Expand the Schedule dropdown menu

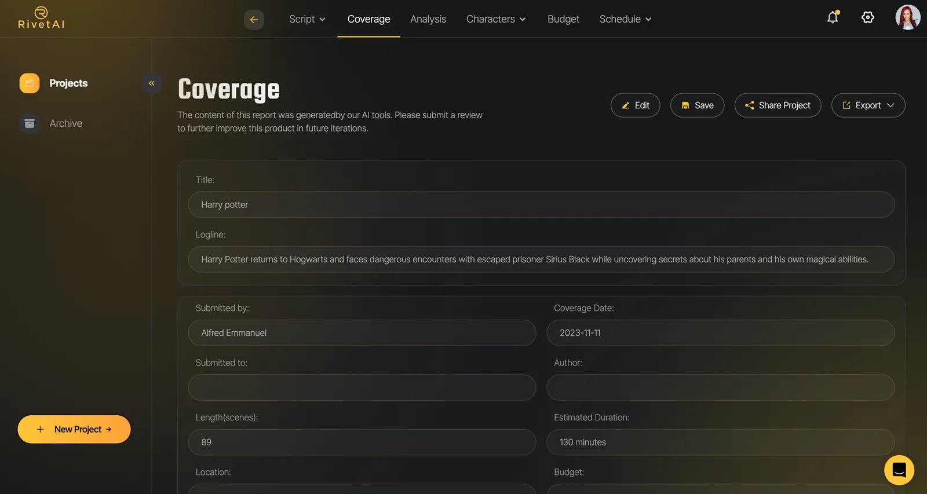coord(626,19)
